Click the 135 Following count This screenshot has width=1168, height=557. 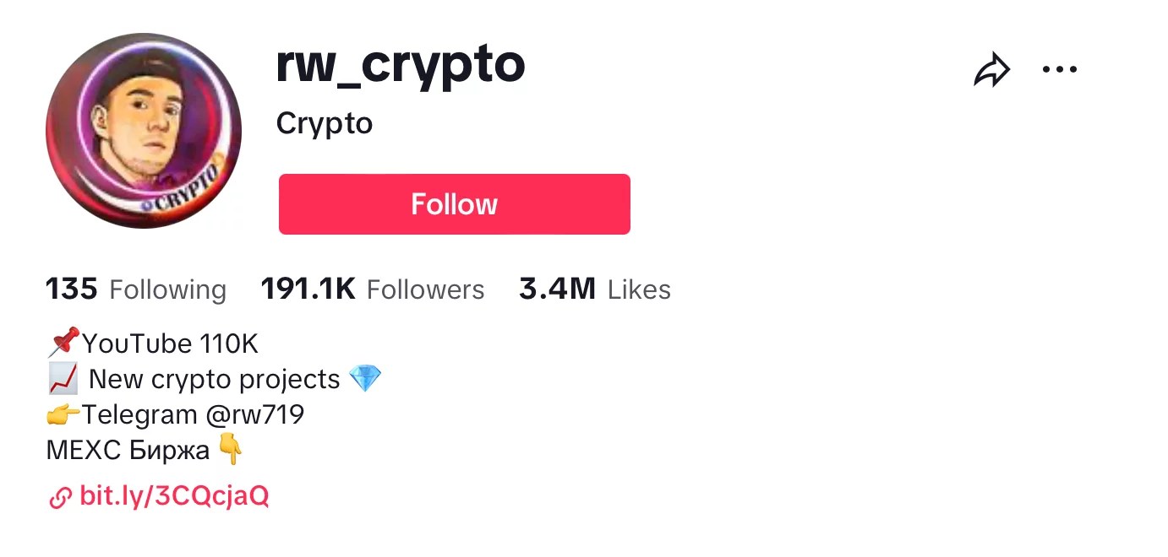pos(135,289)
